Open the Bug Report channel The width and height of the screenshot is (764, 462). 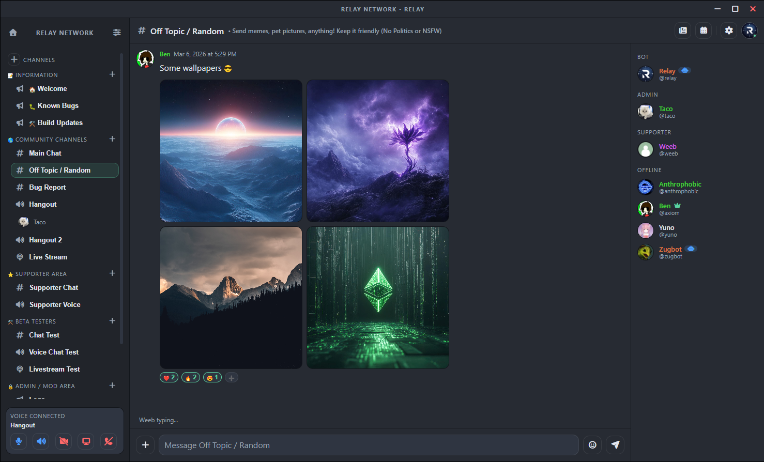[47, 187]
